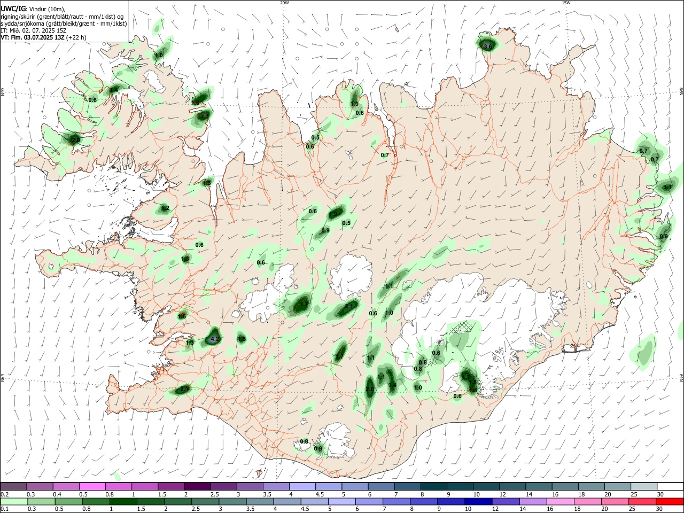684x513 pixels.
Task: Select the lavender 5–6 rain legend swatch
Action: point(342,501)
